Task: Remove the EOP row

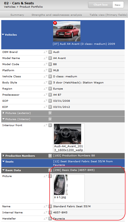Action: pyautogui.click(x=50, y=107)
